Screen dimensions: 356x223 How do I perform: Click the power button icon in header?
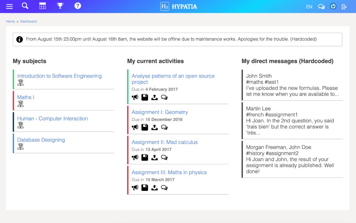coord(333,6)
